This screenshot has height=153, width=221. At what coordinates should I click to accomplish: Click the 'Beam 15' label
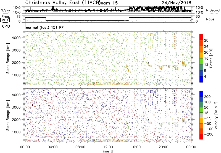[108, 3]
